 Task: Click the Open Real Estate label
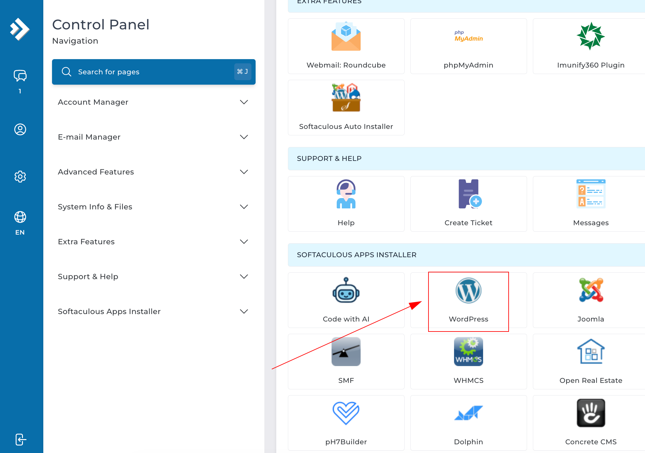591,381
